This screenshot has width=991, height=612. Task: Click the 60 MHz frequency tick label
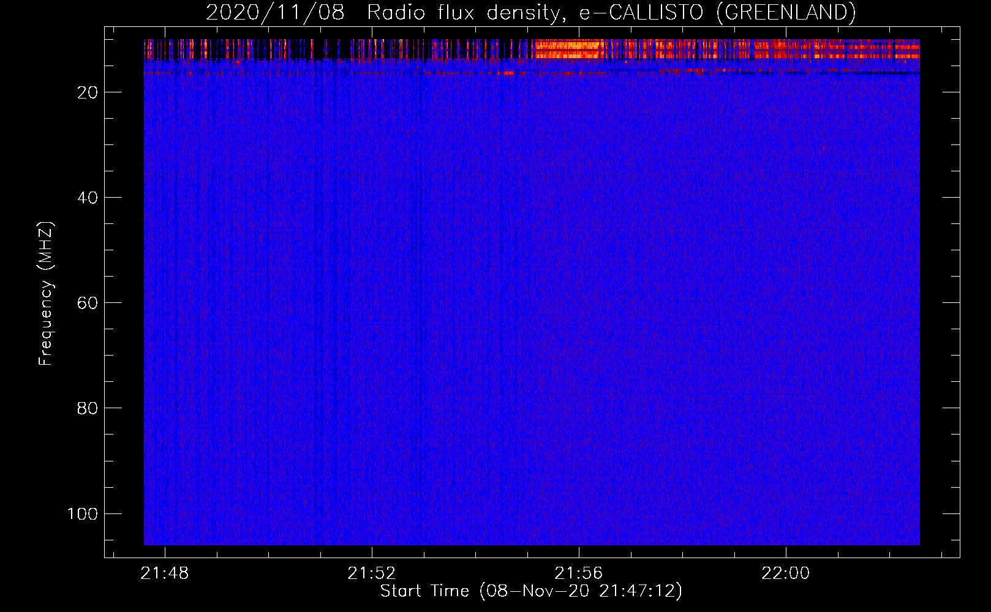88,303
